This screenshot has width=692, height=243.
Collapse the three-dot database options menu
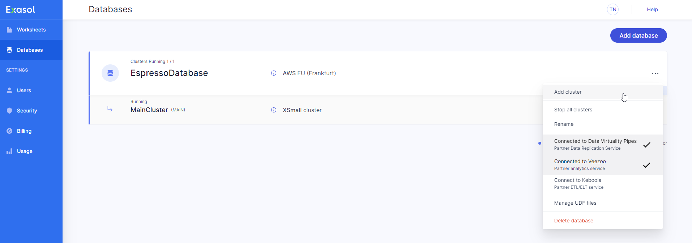[655, 73]
